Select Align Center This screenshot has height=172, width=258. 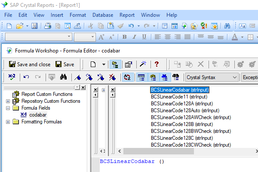pos(168,37)
